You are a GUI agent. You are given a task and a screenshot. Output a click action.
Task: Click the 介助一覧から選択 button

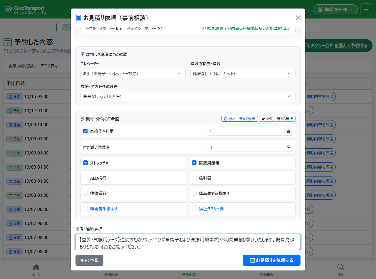click(277, 119)
